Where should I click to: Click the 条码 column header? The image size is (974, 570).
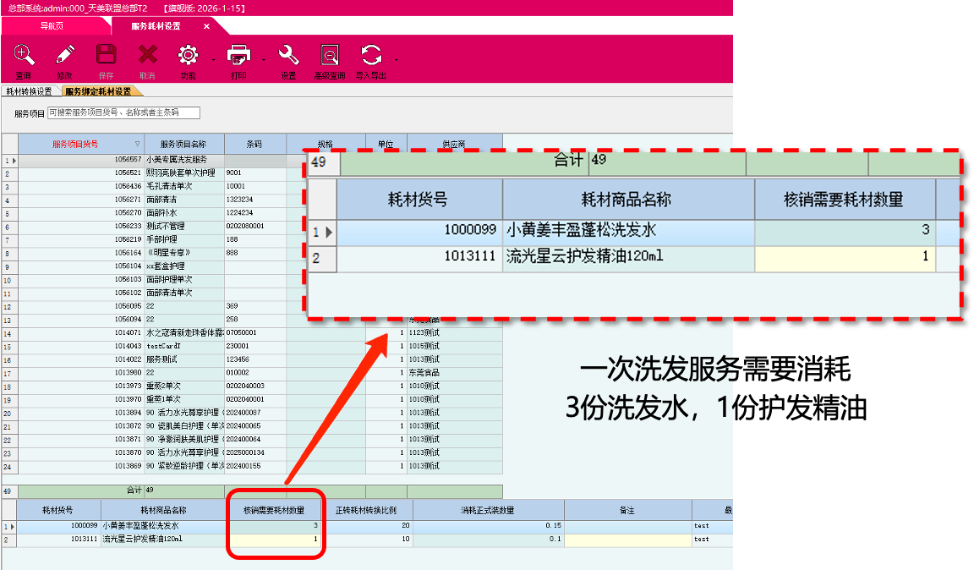pyautogui.click(x=254, y=144)
